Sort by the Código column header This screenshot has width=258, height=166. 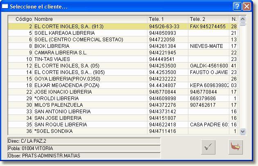pyautogui.click(x=20, y=19)
